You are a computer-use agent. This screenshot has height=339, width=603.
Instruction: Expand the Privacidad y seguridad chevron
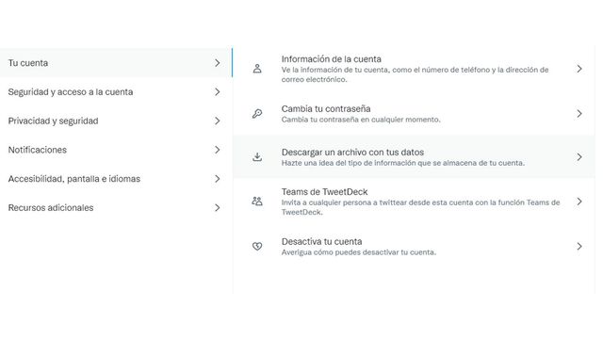coord(218,121)
